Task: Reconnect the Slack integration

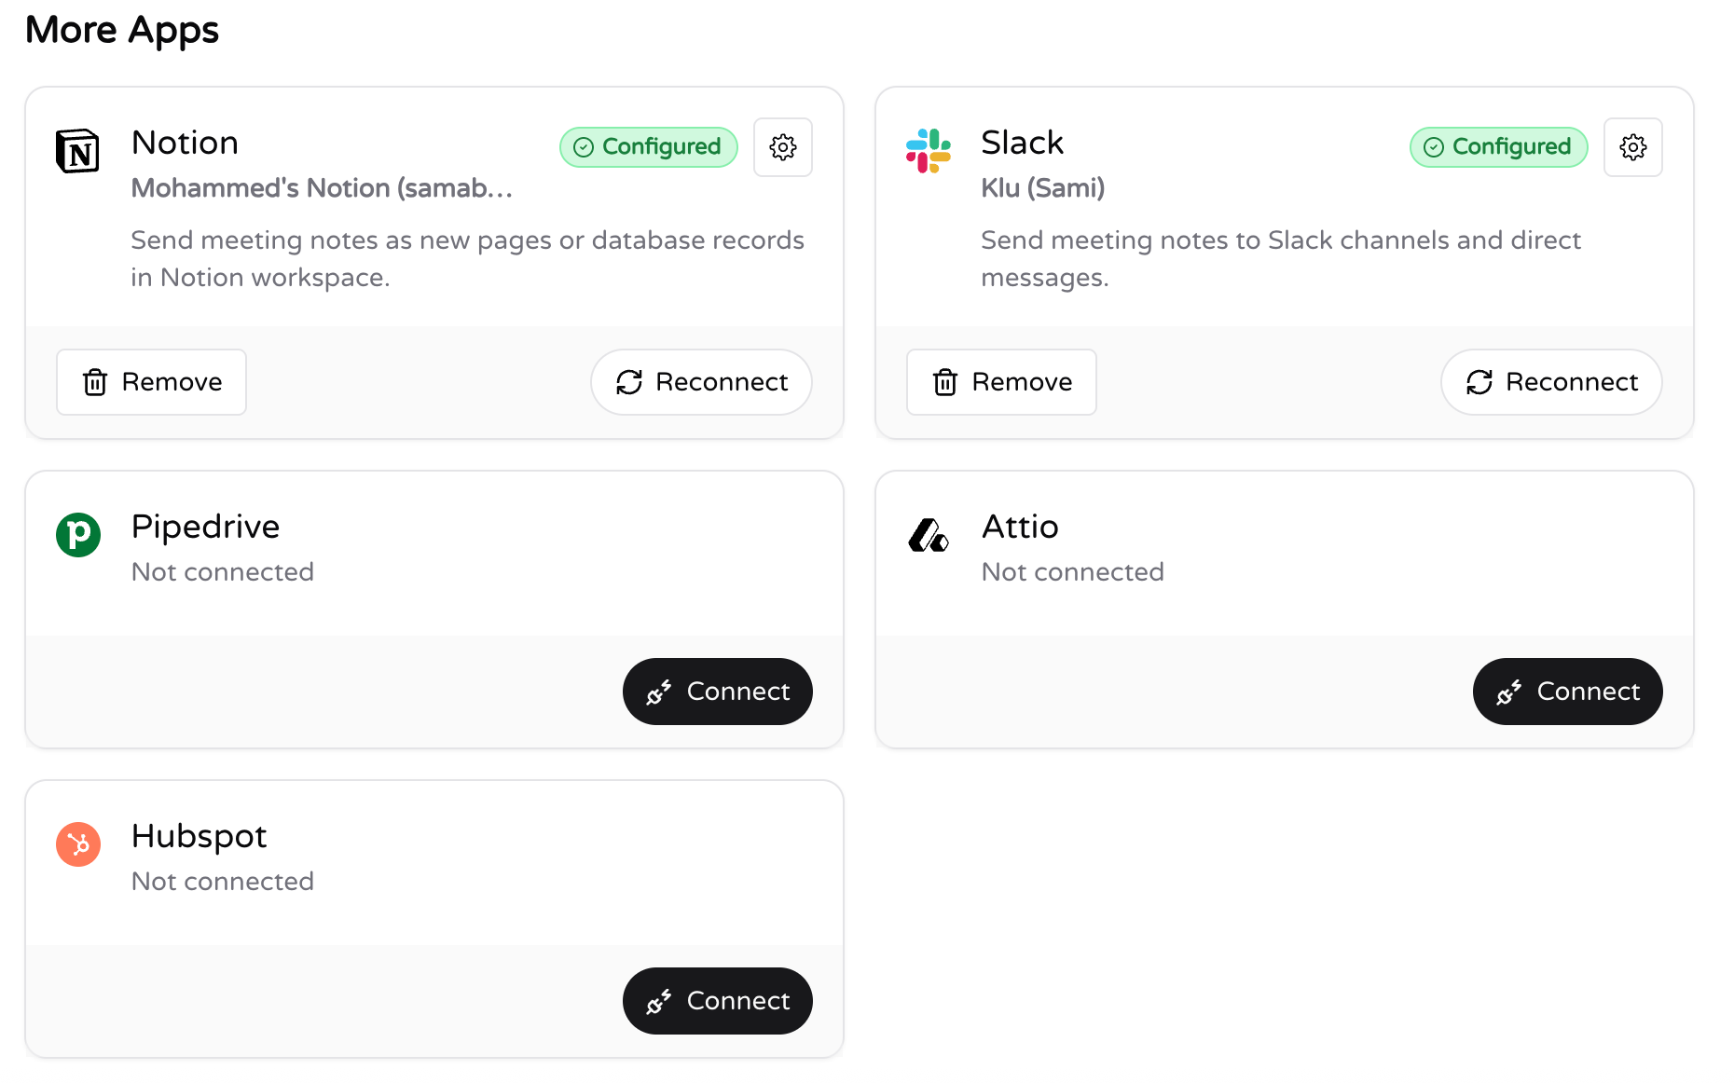Action: 1551,382
